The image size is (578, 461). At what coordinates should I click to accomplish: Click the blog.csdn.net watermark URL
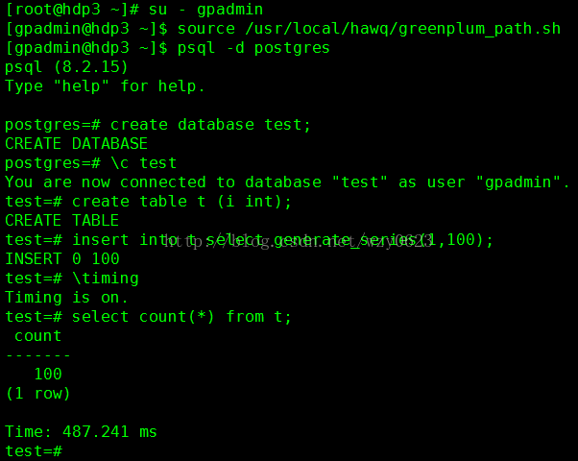click(x=297, y=242)
